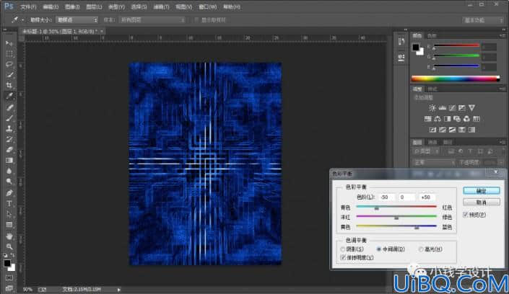
Task: Open Adjustments panel flyout menu
Action: point(503,89)
